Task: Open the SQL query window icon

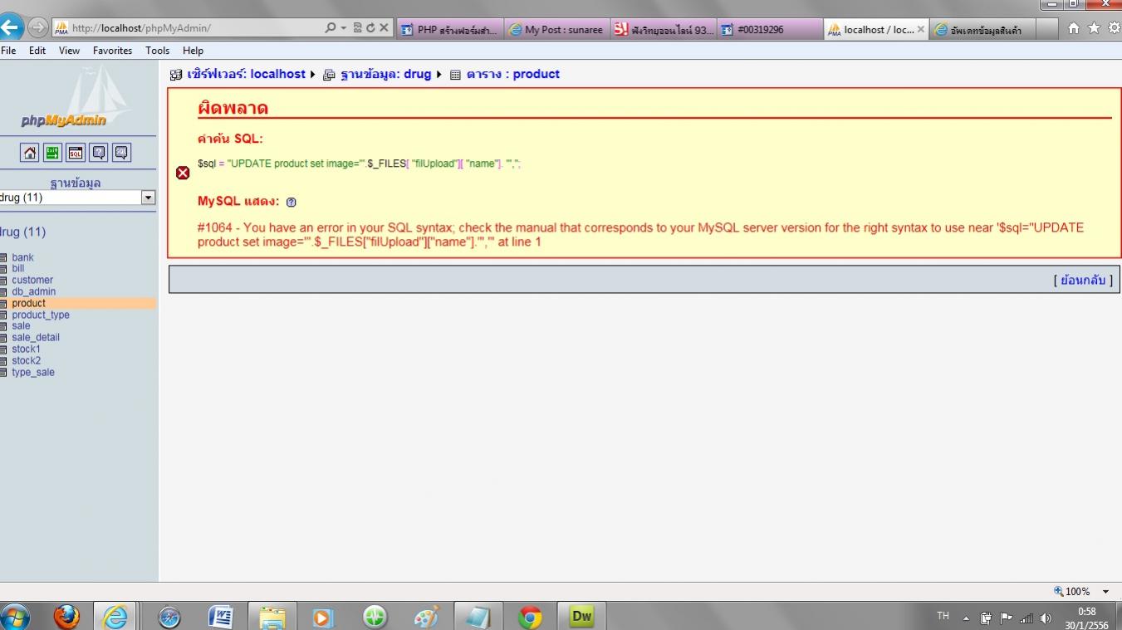Action: point(76,152)
